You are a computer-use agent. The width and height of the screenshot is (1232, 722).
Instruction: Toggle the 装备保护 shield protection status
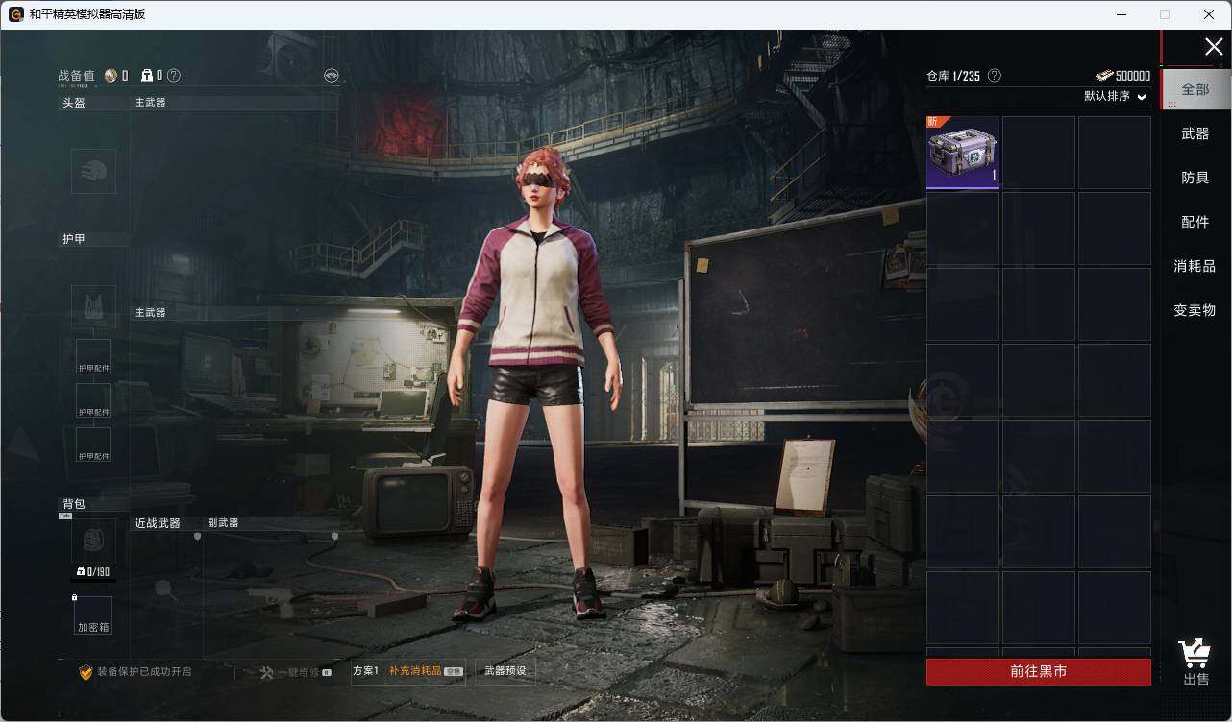pos(86,672)
